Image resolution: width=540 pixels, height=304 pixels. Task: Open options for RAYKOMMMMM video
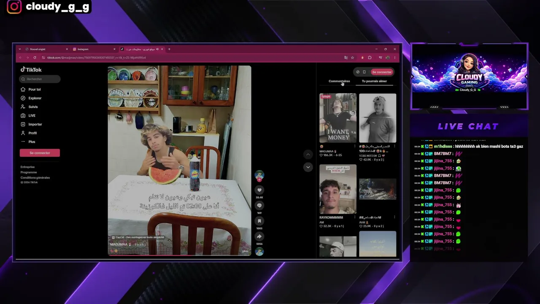coord(355,217)
